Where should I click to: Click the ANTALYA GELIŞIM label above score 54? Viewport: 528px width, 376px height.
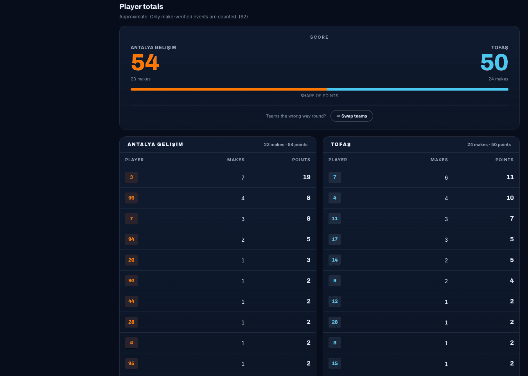coord(153,48)
